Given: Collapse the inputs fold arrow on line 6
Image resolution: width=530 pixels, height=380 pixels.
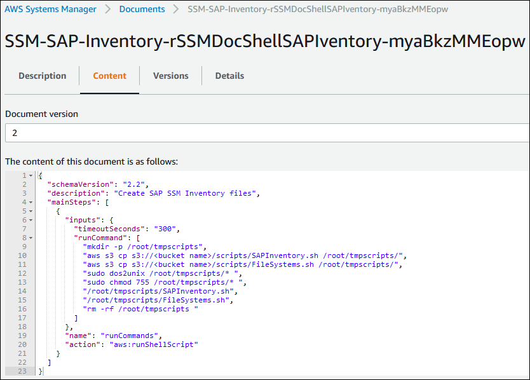Looking at the screenshot, I should tap(31, 220).
